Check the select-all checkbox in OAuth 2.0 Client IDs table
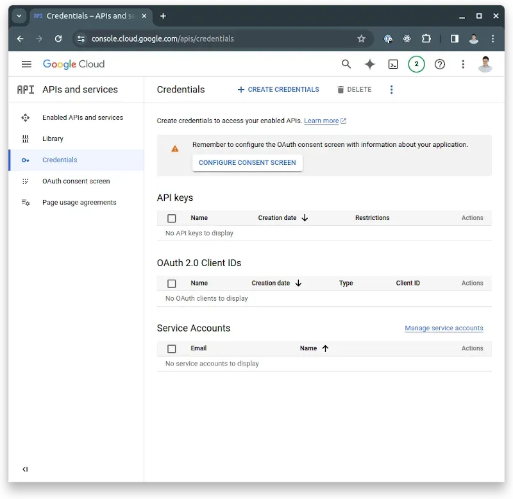Screen dimensions: 513x499 (x=171, y=283)
